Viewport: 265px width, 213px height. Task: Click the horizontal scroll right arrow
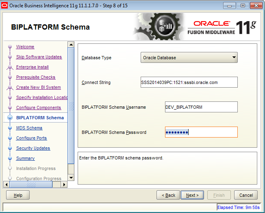(x=64, y=185)
